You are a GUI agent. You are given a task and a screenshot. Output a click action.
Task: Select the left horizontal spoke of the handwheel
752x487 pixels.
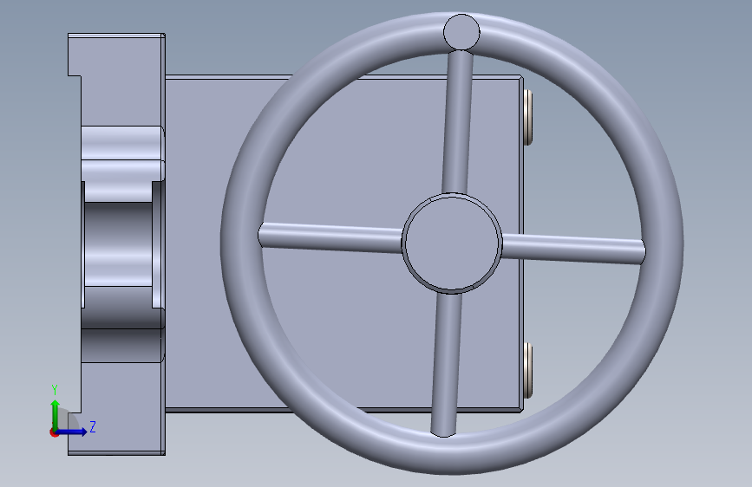point(331,237)
